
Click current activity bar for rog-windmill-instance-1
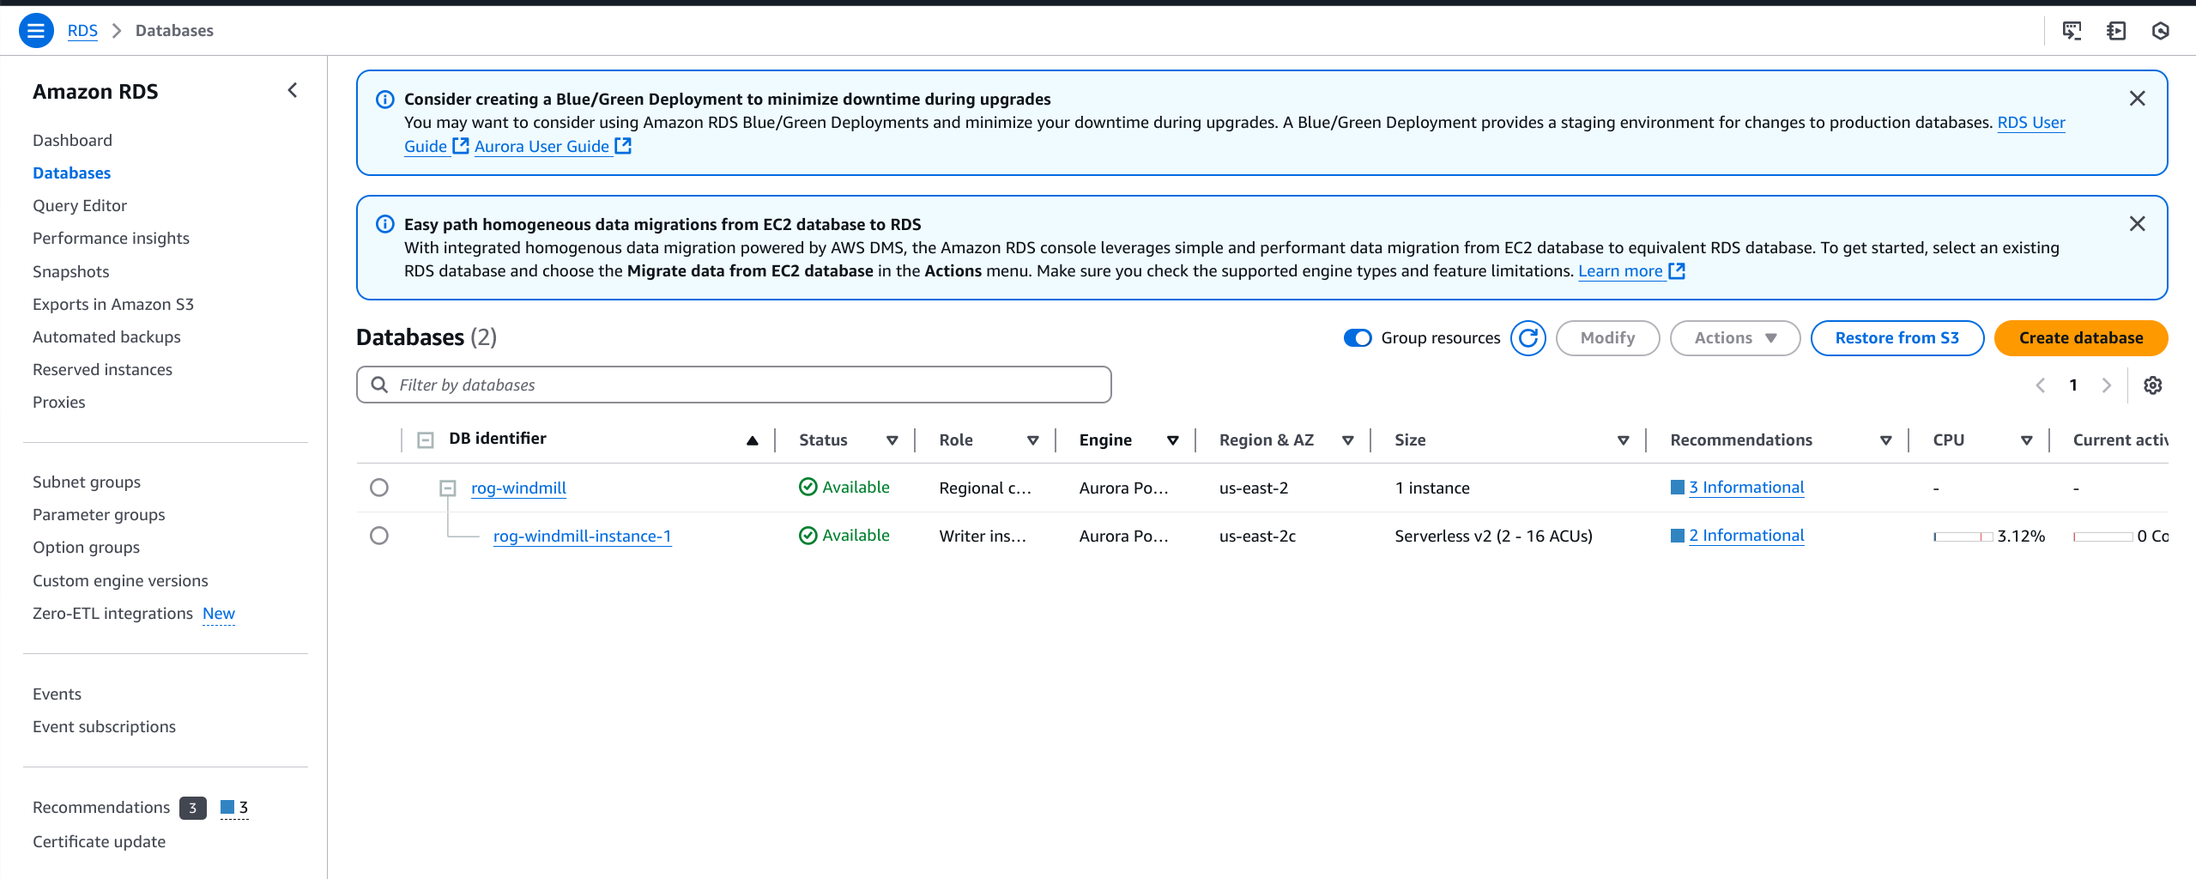click(x=2103, y=536)
